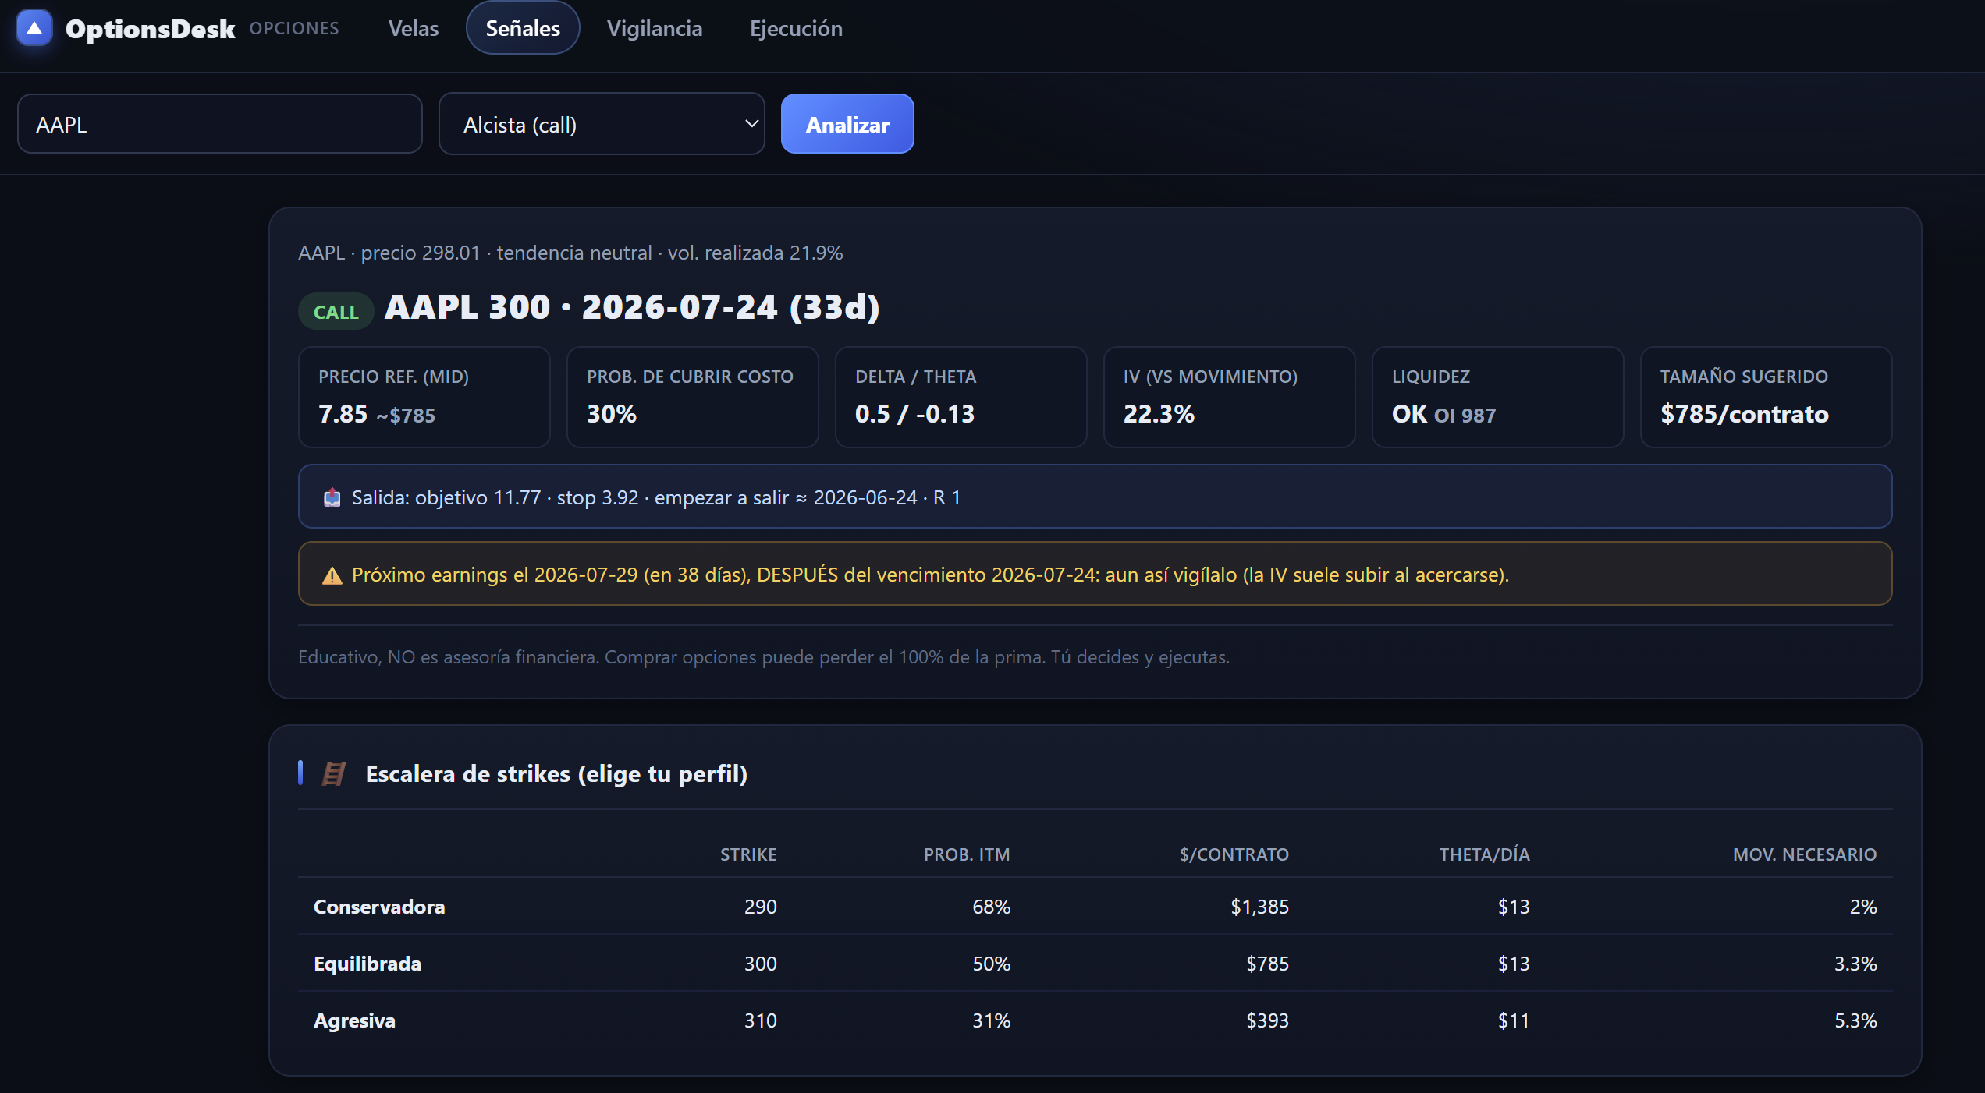This screenshot has width=1985, height=1093.
Task: Click the Próximo earnings warning text
Action: click(930, 575)
